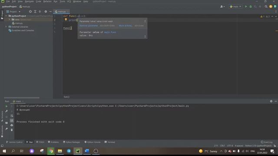Open the Tools menu

62,1
